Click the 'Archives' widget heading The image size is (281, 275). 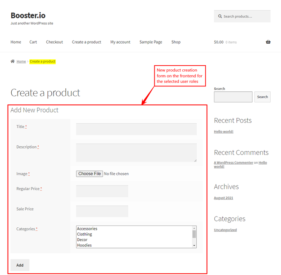(227, 187)
